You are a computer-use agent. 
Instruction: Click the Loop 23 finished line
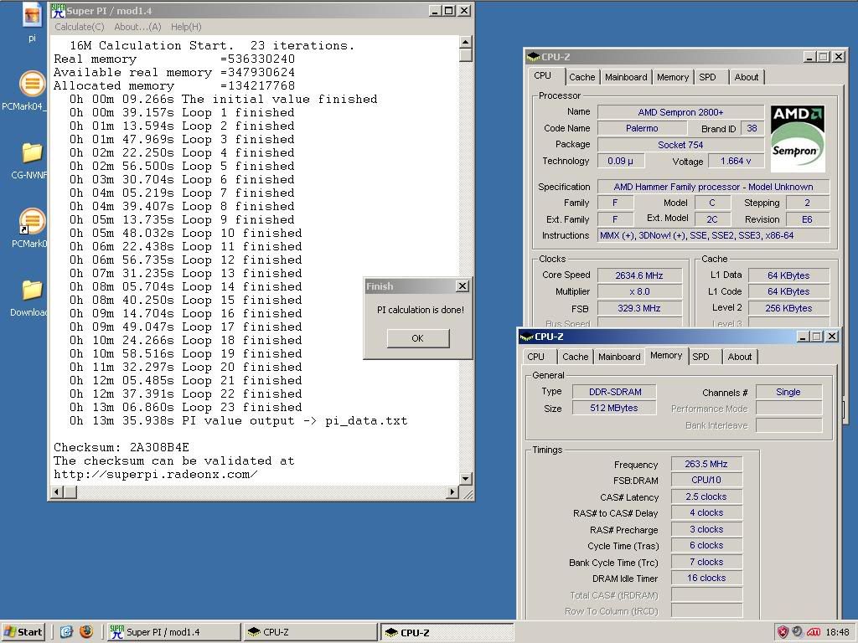(x=185, y=408)
